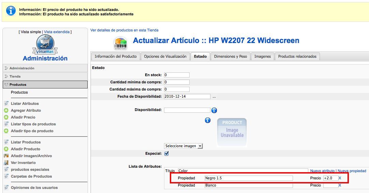Click the Cantidad mínima de compra field
369x193 pixels.
pos(177,82)
